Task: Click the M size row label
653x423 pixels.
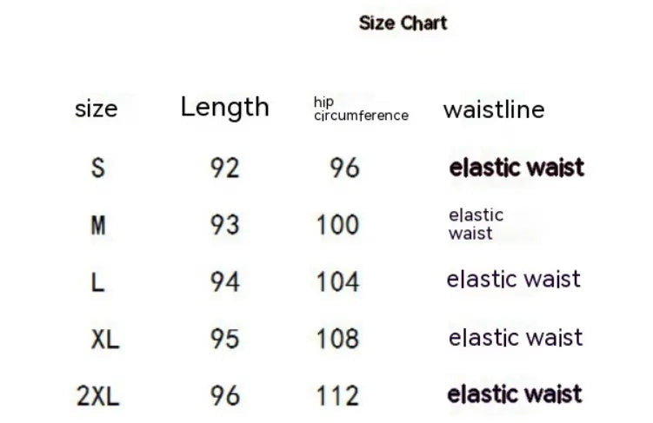Action: 97,225
